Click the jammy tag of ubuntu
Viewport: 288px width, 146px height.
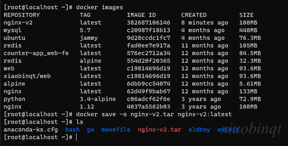[x=89, y=38]
